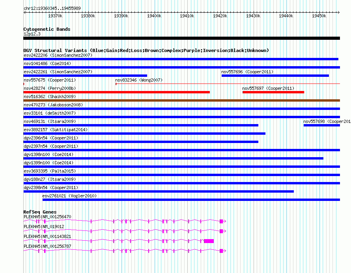This screenshot has height=273, width=351.
Task: Select the nsv1041486 (Coe2014) variant label
Action: pos(47,63)
